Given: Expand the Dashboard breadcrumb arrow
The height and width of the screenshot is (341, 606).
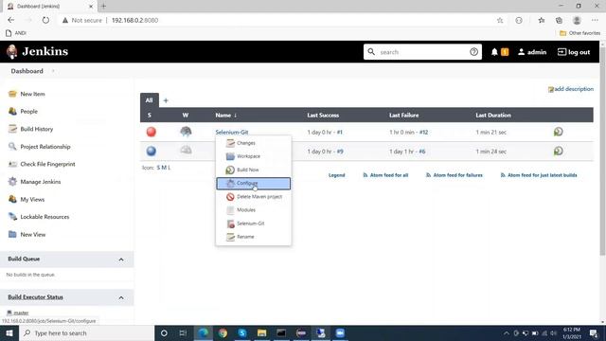Looking at the screenshot, I should (x=53, y=71).
